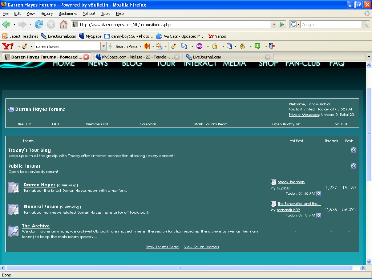Click go-to-last-post icon for General Forum
This screenshot has width=372, height=279.
[319, 215]
